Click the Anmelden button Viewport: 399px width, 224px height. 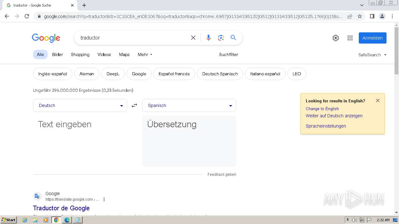point(373,38)
